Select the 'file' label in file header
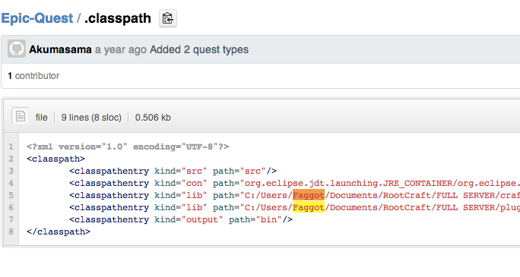The height and width of the screenshot is (277, 520). pyautogui.click(x=42, y=118)
